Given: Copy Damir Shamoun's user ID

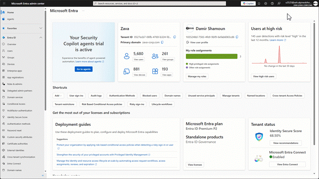Looking at the screenshot, I should coord(237,37).
